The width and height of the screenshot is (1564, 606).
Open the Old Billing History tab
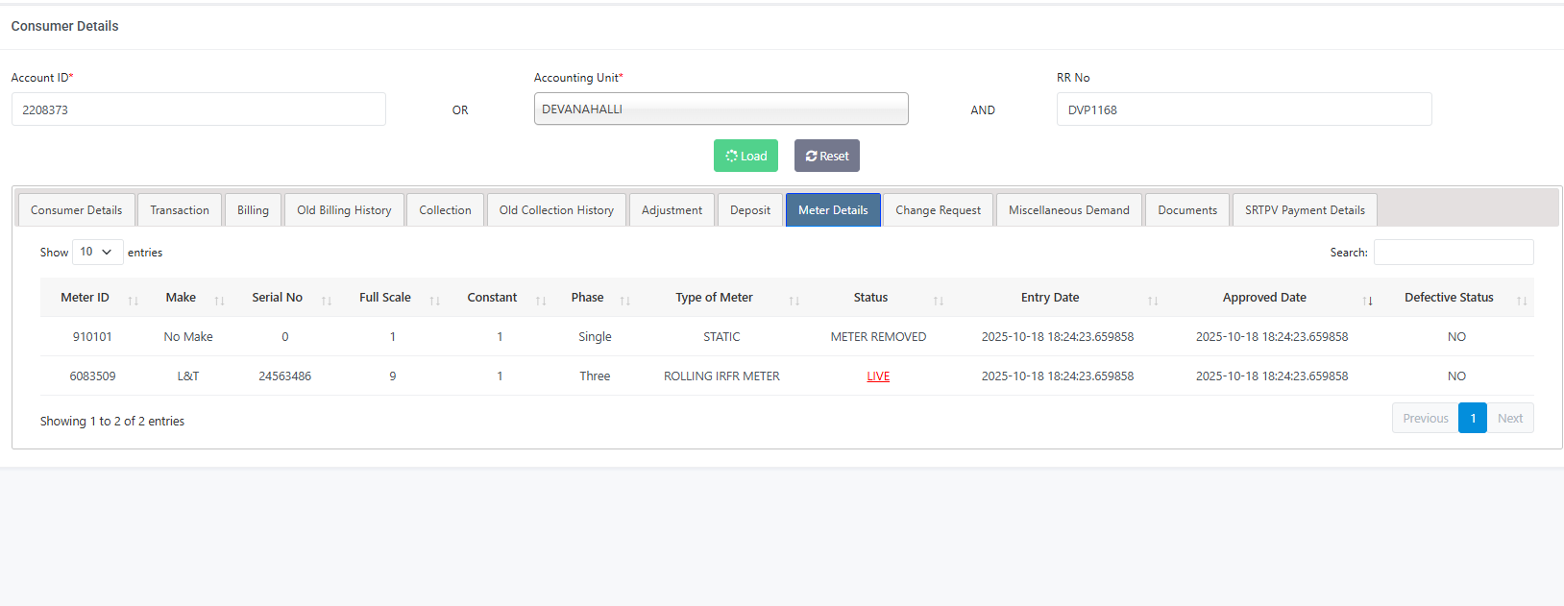pos(344,210)
